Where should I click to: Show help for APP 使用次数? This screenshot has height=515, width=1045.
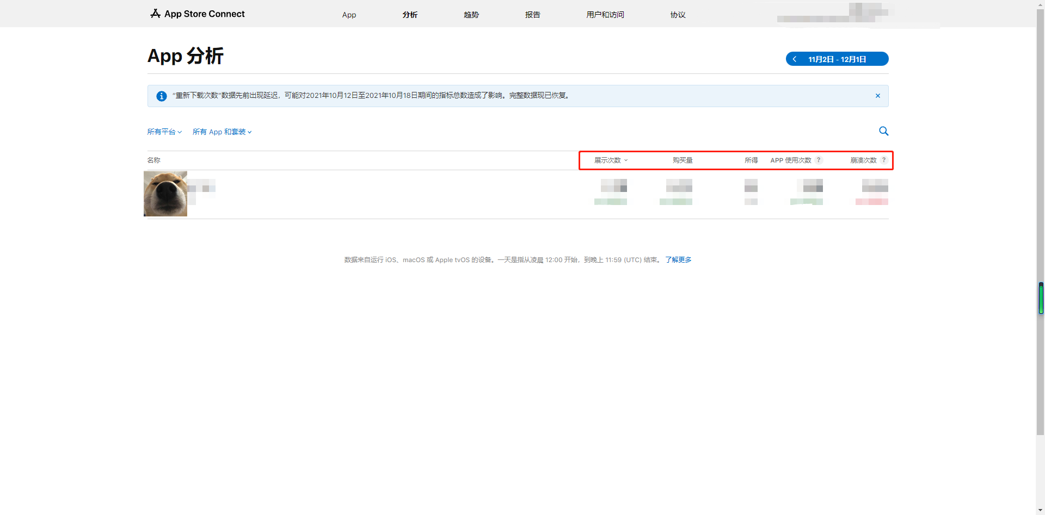pyautogui.click(x=819, y=160)
